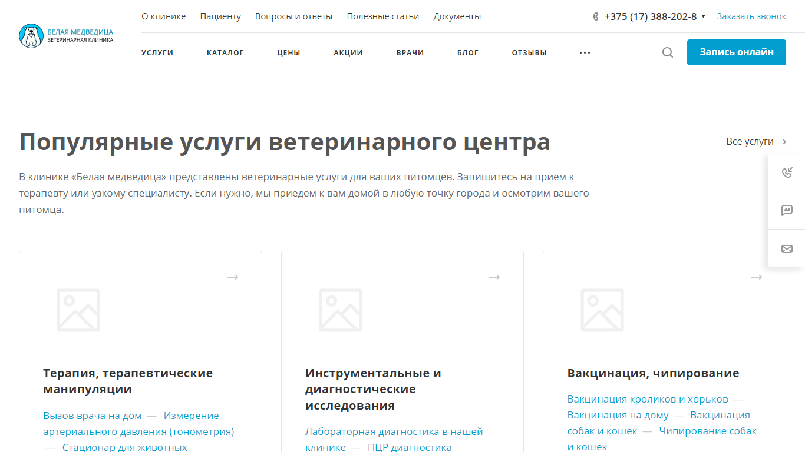Viewport: 805px width, 452px height.
Task: Click the chevron next to Все услуги
Action: pos(784,142)
